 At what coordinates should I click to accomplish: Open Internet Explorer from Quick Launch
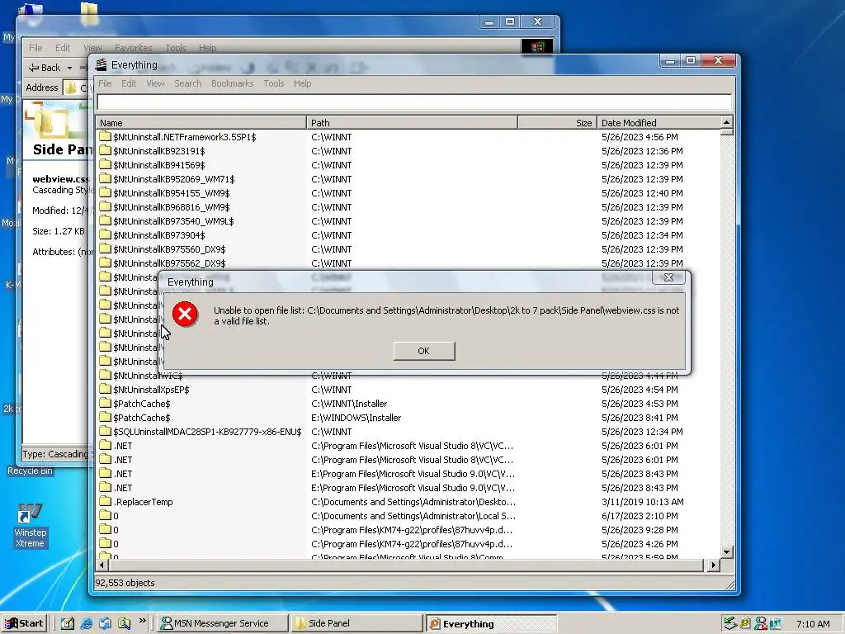tap(86, 623)
